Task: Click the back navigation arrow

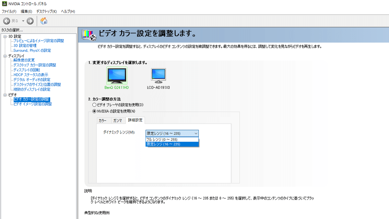Action: click(x=6, y=21)
